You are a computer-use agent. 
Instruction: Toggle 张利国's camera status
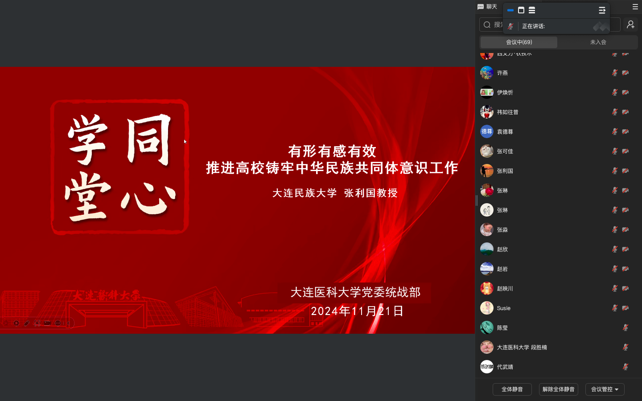click(x=626, y=171)
